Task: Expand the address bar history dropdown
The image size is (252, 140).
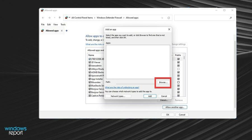Action: [162, 18]
